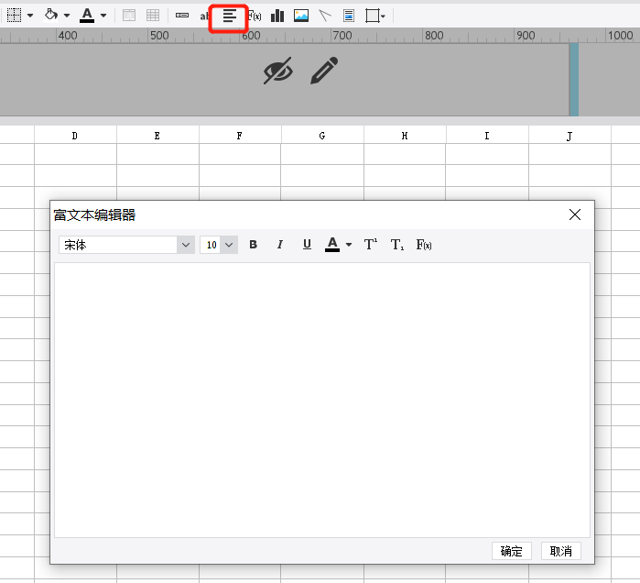Select column header H
The image size is (640, 583).
point(405,136)
